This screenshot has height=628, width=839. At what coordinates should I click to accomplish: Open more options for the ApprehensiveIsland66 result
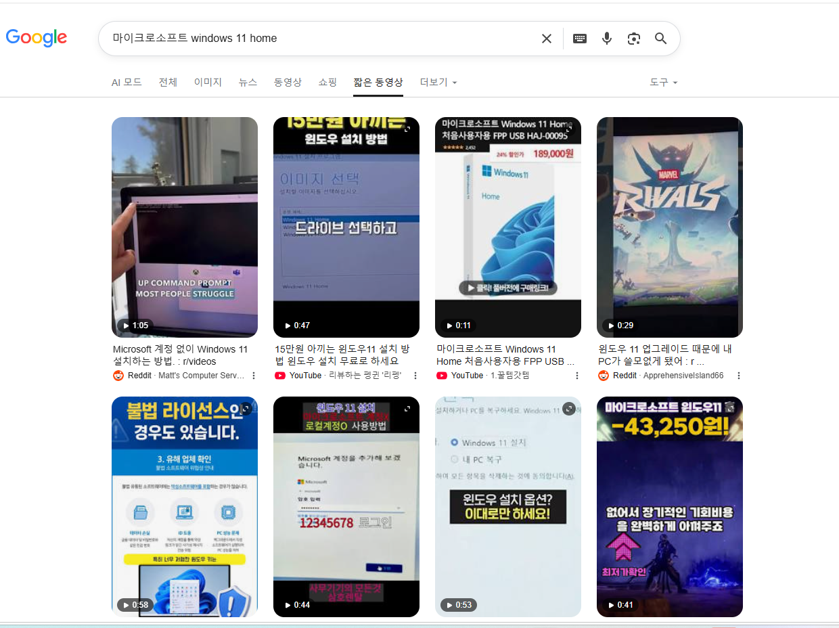739,376
